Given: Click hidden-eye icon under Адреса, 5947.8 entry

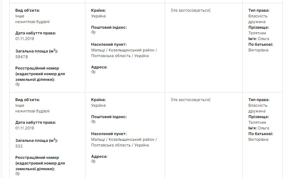Looking at the screenshot, I should tap(93, 72).
